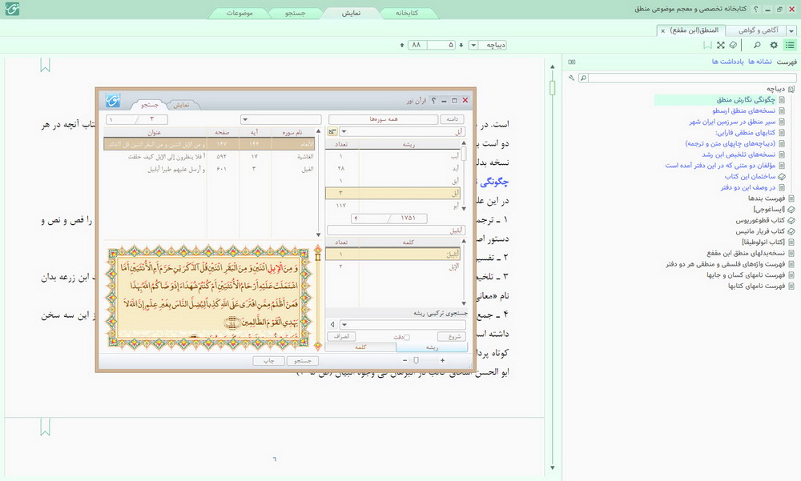
Task: Switch to the کتابخانه tab
Action: pos(407,13)
